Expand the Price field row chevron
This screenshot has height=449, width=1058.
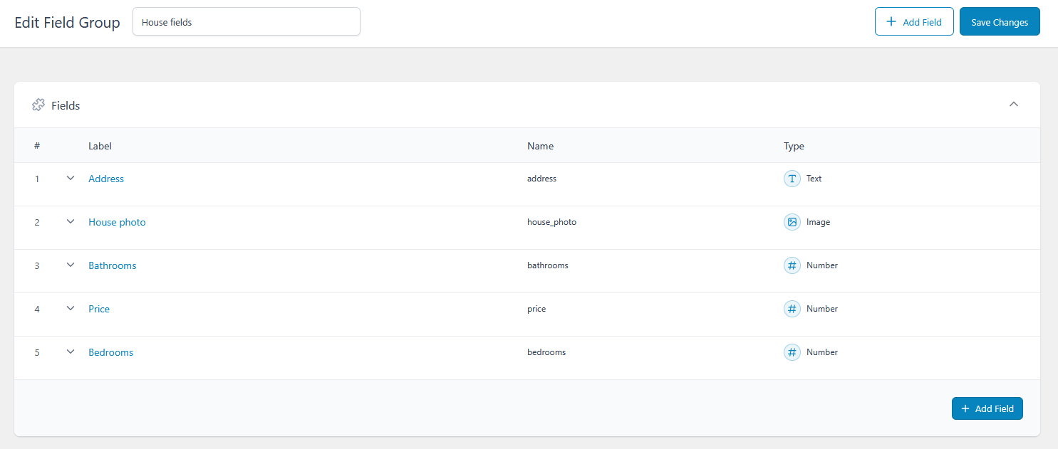[x=71, y=309]
